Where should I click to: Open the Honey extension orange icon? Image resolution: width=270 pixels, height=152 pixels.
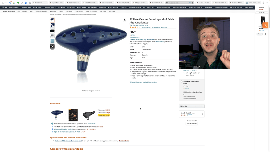[x=265, y=25]
